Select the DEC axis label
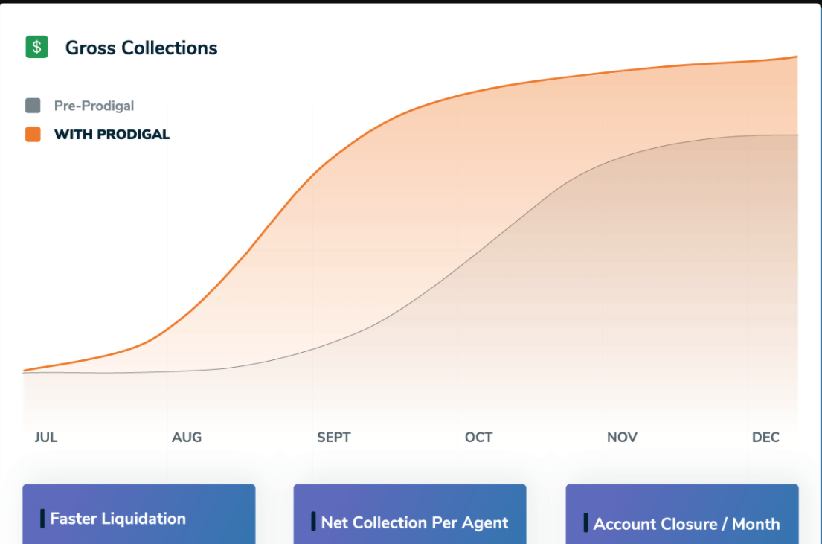822x544 pixels. 765,437
